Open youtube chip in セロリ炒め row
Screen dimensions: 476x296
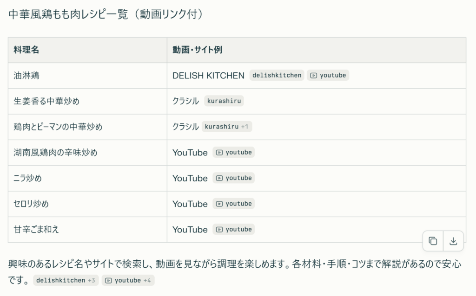(234, 204)
